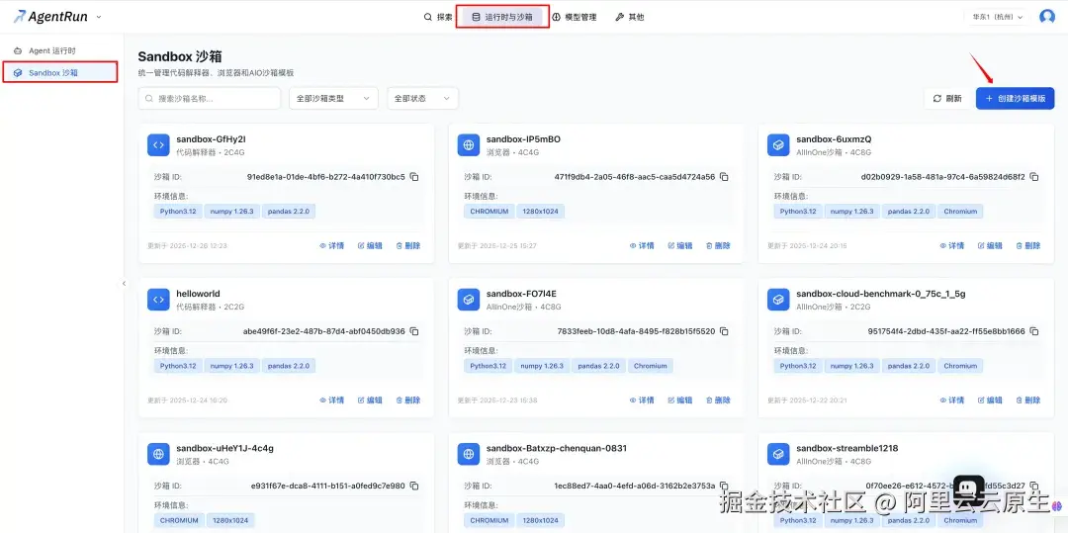Open the floating chat assistant robot icon
Screen dimensions: 1068x533
pyautogui.click(x=969, y=489)
